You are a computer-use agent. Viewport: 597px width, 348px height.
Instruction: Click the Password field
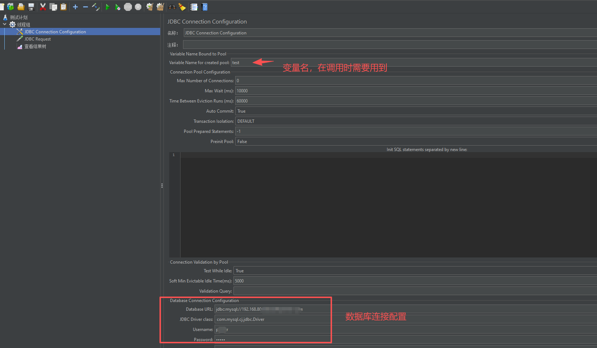point(406,340)
